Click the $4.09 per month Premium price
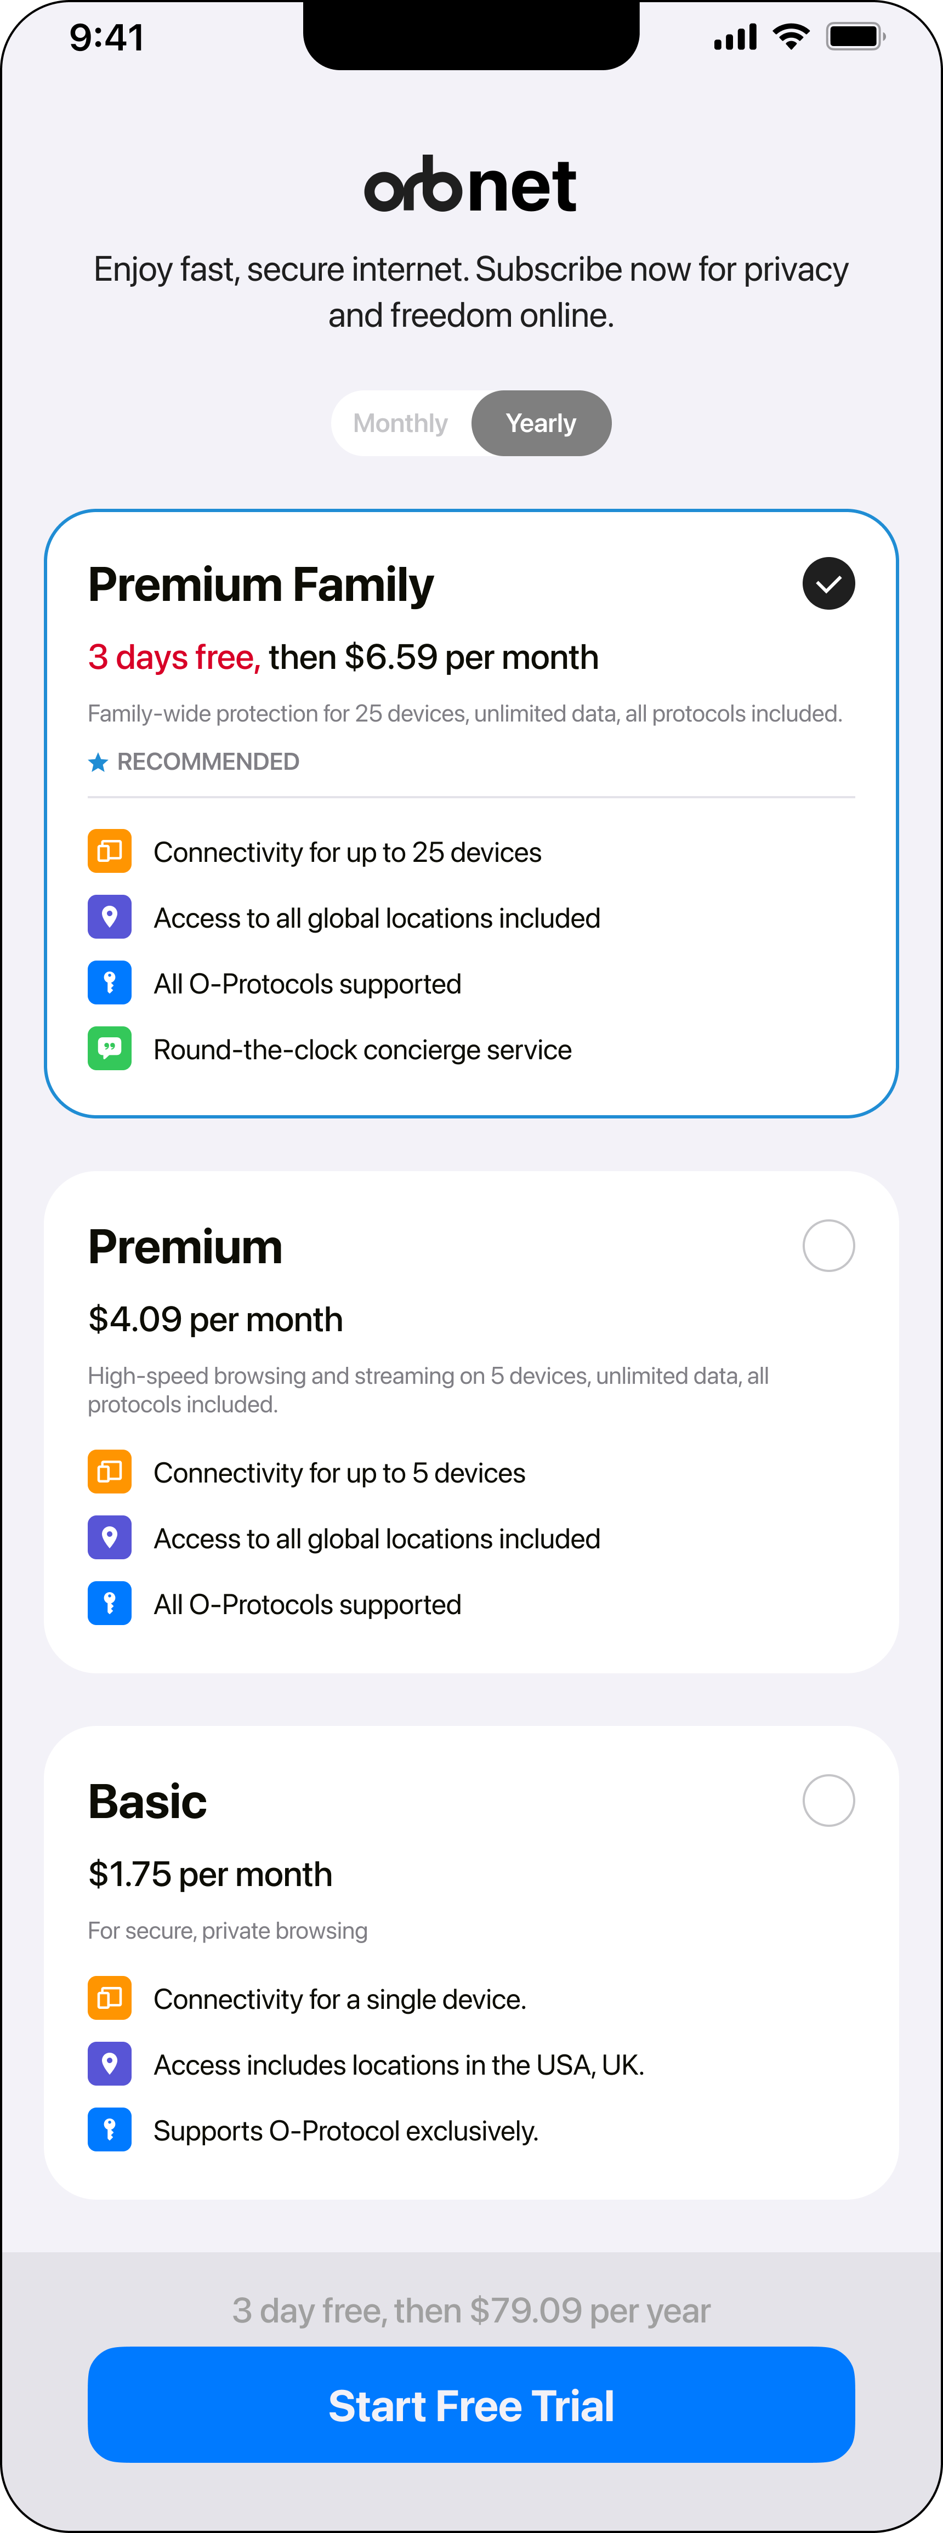The width and height of the screenshot is (943, 2533). [215, 1320]
